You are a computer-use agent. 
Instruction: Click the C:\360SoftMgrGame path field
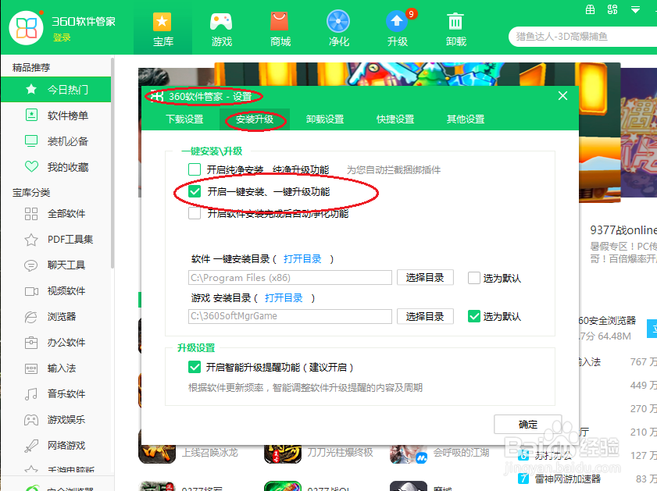(x=290, y=316)
